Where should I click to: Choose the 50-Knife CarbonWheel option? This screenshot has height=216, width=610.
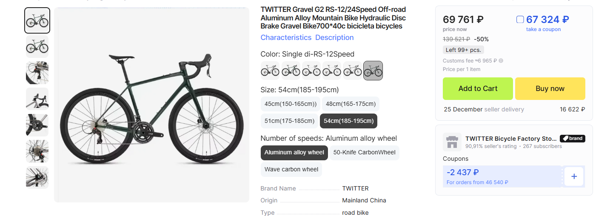pos(364,152)
